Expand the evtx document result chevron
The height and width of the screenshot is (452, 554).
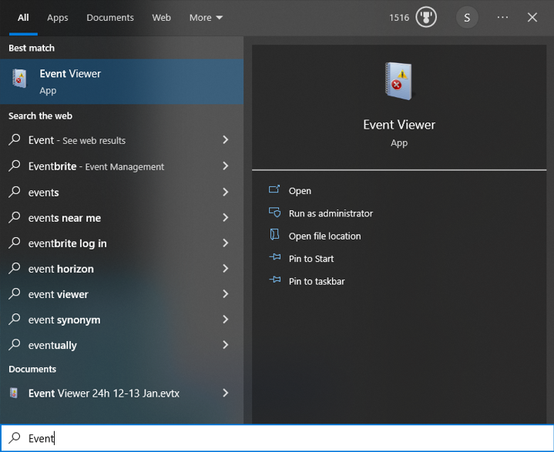point(225,393)
